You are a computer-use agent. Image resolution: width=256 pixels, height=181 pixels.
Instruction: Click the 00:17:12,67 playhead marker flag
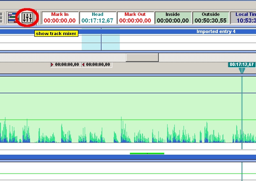pos(242,65)
